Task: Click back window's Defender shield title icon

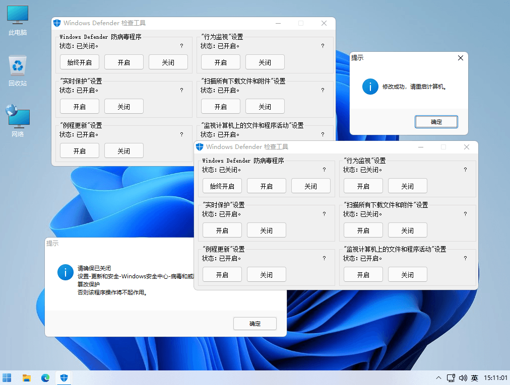Action: tap(57, 23)
